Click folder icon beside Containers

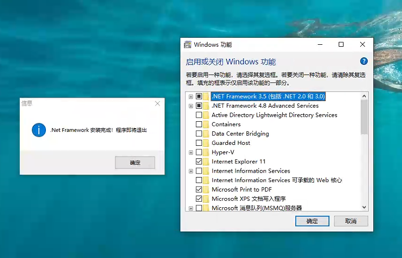206,124
